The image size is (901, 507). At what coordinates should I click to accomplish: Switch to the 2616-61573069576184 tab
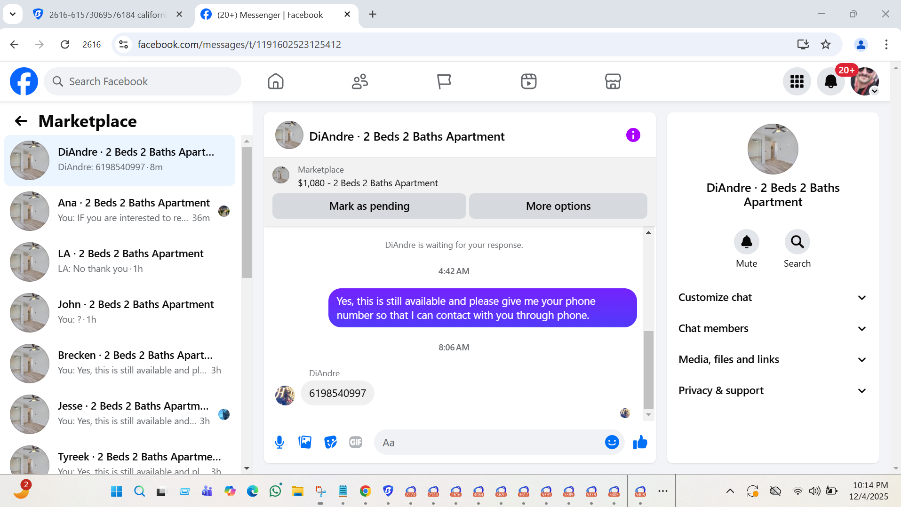108,15
